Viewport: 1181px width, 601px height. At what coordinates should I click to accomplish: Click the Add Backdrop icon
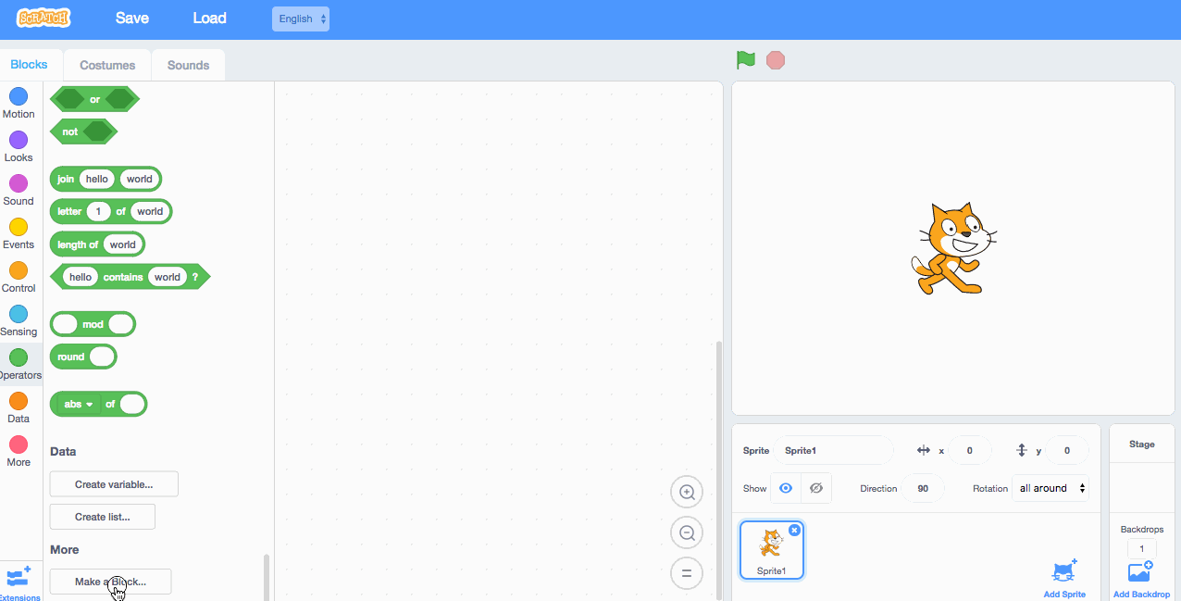(1141, 571)
